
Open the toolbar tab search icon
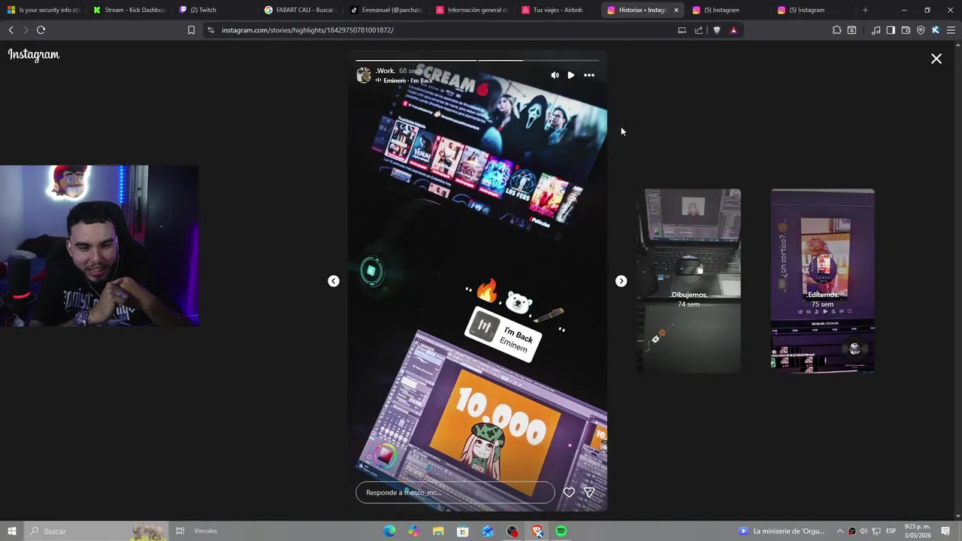tap(852, 30)
